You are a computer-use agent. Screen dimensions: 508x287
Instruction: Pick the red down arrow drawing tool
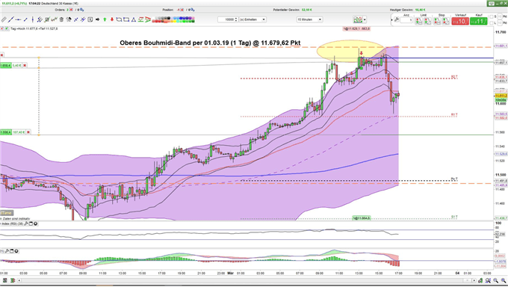(x=112, y=19)
